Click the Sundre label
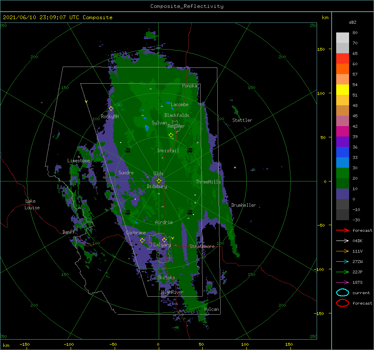This screenshot has height=350, width=374. point(126,172)
